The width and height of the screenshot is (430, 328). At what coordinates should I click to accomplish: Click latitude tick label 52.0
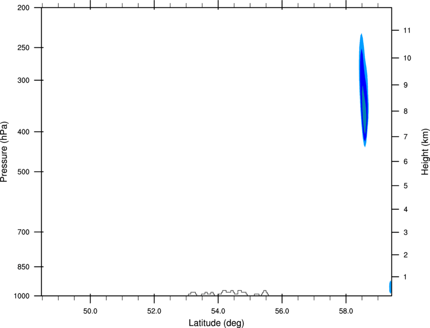tap(154, 311)
